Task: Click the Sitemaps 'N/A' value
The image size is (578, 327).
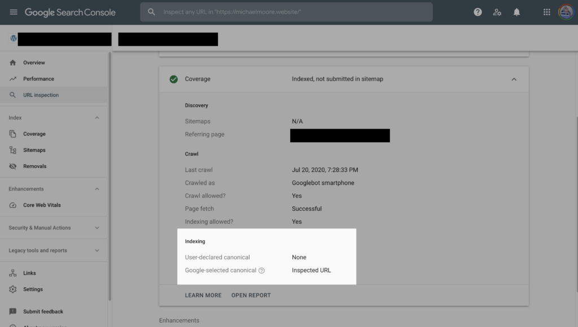Action: point(297,122)
